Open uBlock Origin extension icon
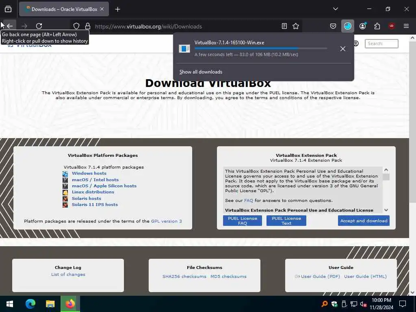This screenshot has width=416, height=312. [x=391, y=26]
